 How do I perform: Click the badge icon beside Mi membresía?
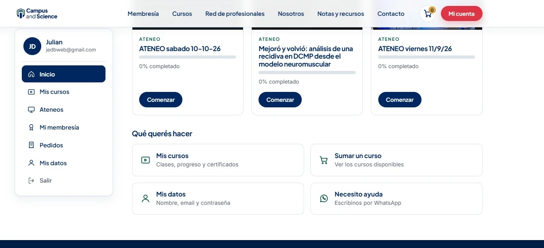(x=31, y=128)
